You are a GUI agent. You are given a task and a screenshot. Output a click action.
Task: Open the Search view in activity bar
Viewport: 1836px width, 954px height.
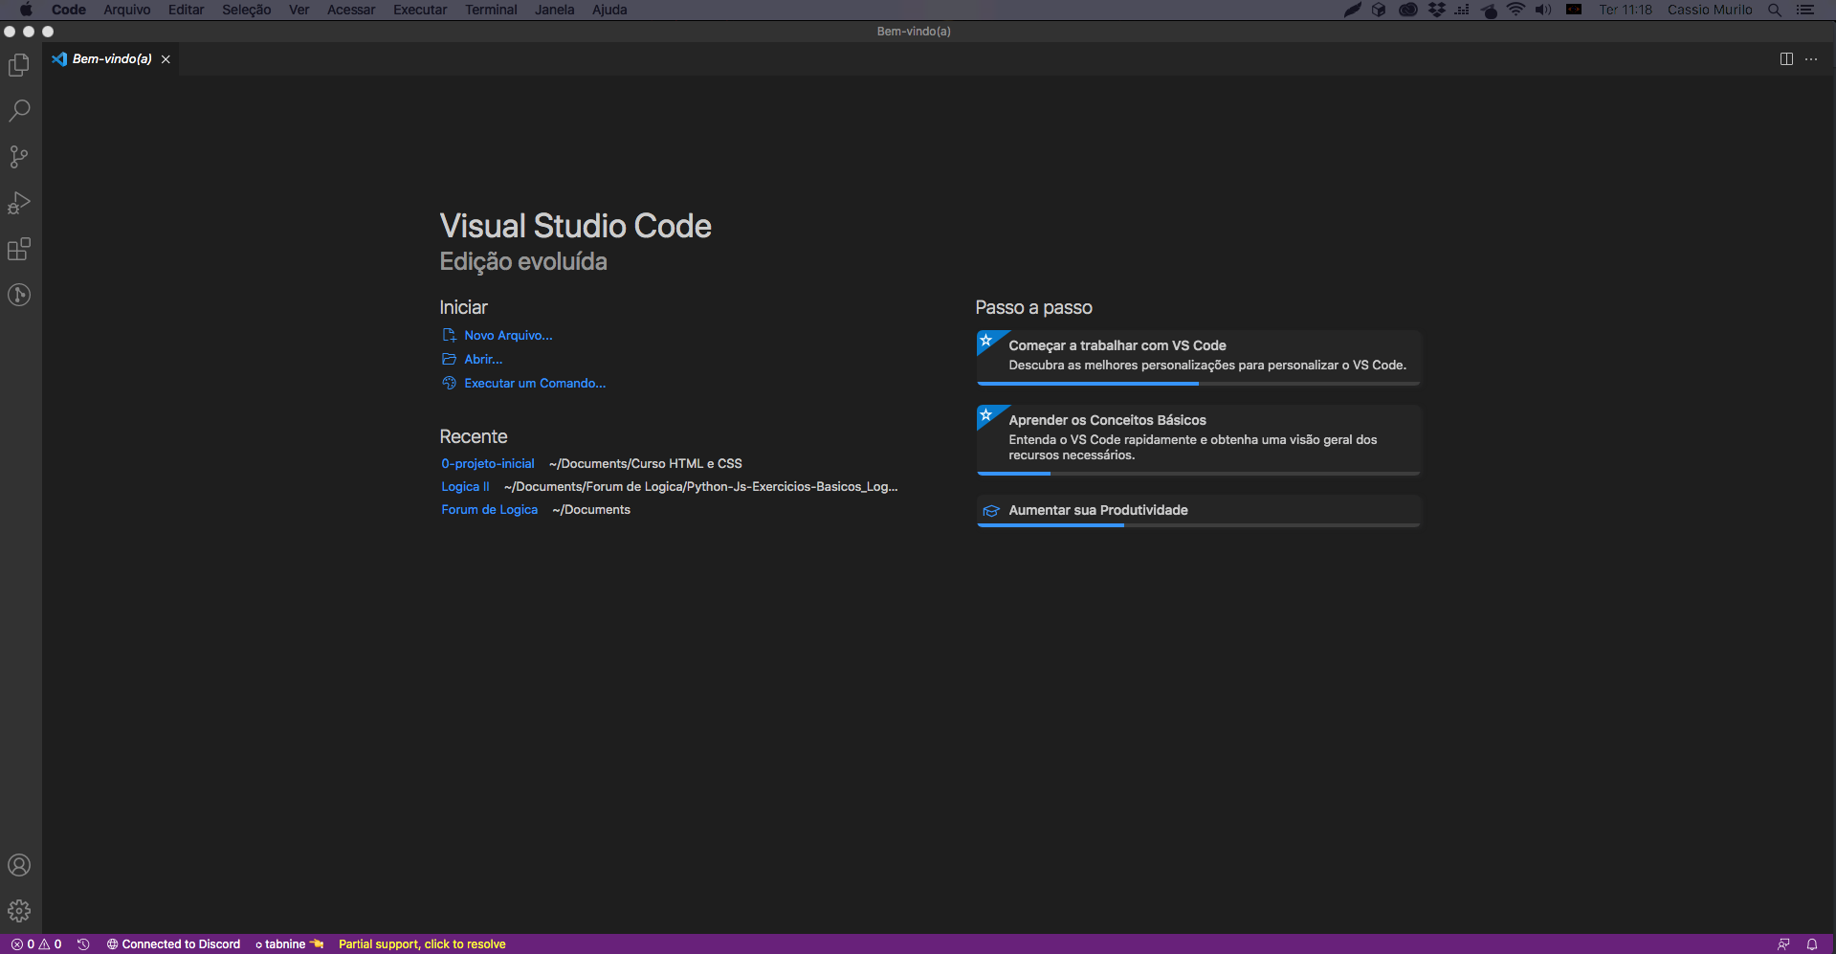(x=19, y=110)
